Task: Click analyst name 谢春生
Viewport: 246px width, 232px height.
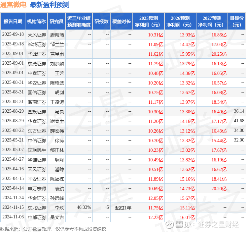Action: click(x=57, y=121)
